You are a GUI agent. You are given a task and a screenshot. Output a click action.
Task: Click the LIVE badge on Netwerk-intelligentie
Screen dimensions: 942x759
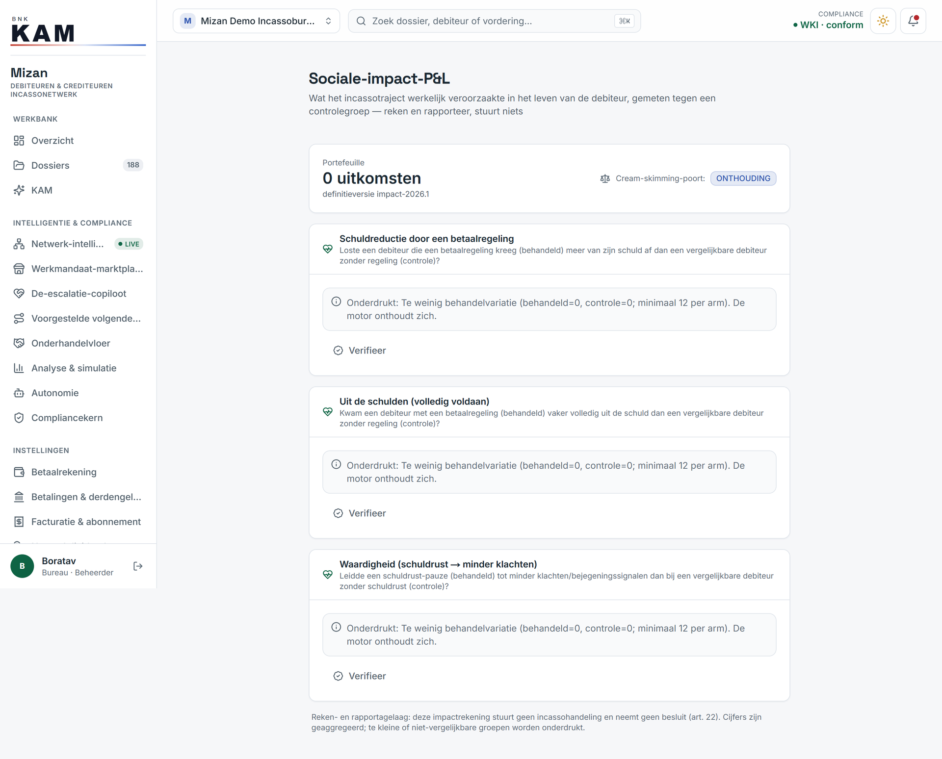pos(129,244)
